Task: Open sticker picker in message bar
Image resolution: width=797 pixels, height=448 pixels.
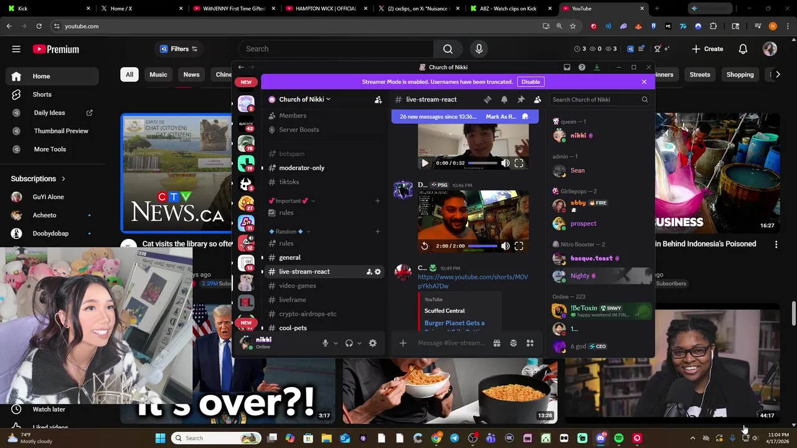Action: pyautogui.click(x=513, y=343)
